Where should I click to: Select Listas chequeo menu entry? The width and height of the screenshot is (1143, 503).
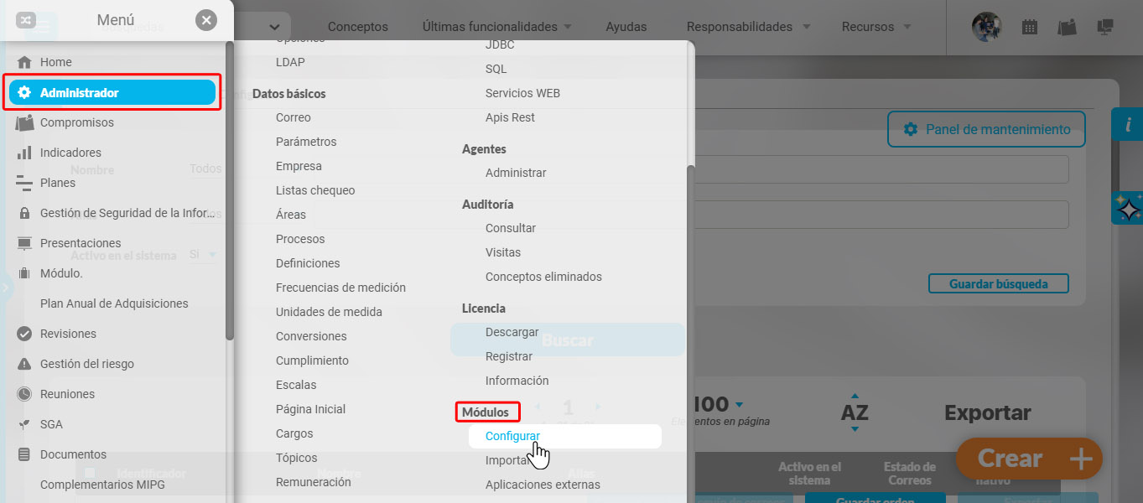(x=315, y=190)
